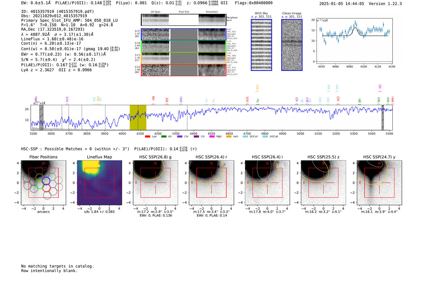Image resolution: width=423 pixels, height=287 pixels.
Task: Click the 'Pixel Flat' column header
Action: click(x=184, y=12)
